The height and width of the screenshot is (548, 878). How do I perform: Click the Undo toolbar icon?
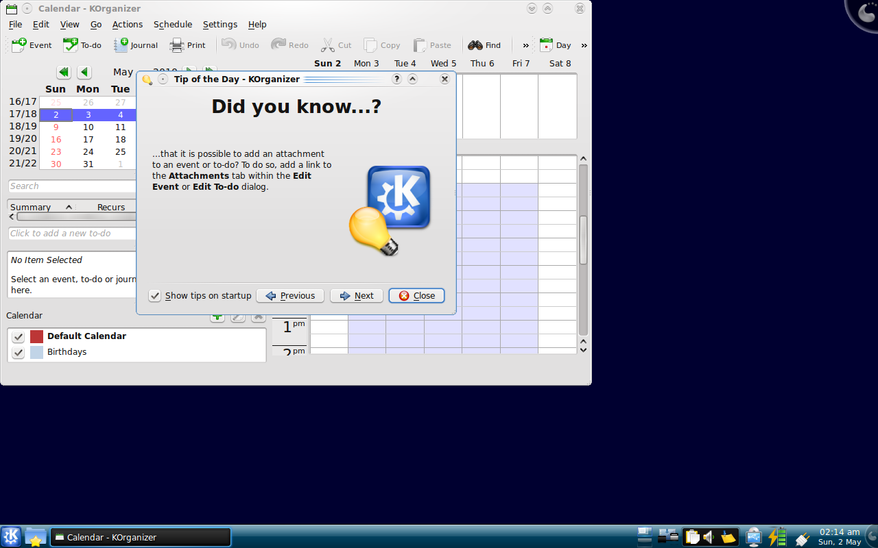pos(229,45)
